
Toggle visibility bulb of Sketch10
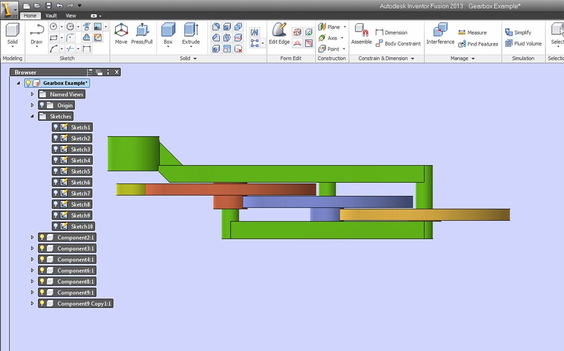pos(56,226)
